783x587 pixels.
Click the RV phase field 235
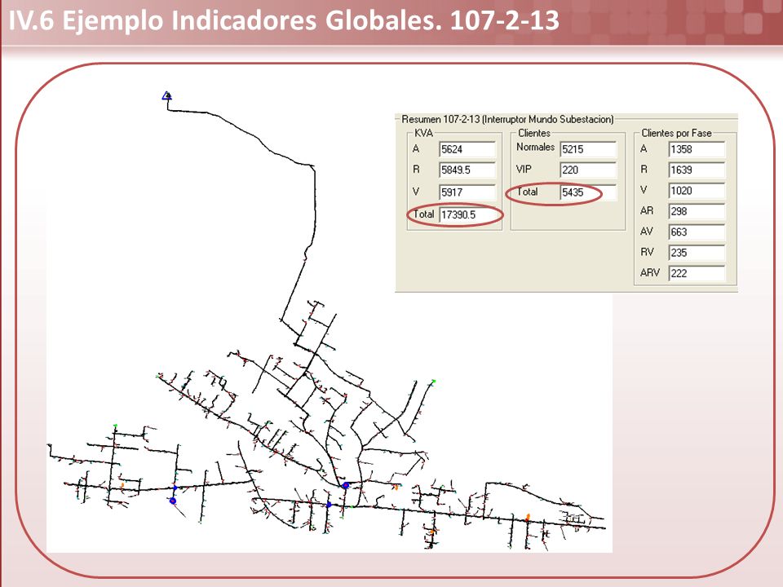pyautogui.click(x=697, y=253)
